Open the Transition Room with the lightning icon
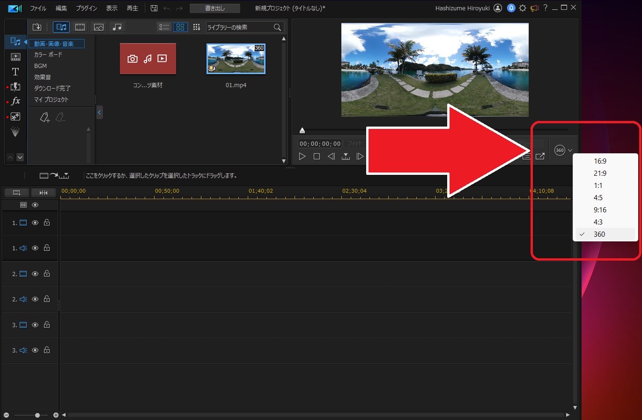The image size is (642, 420). point(15,87)
